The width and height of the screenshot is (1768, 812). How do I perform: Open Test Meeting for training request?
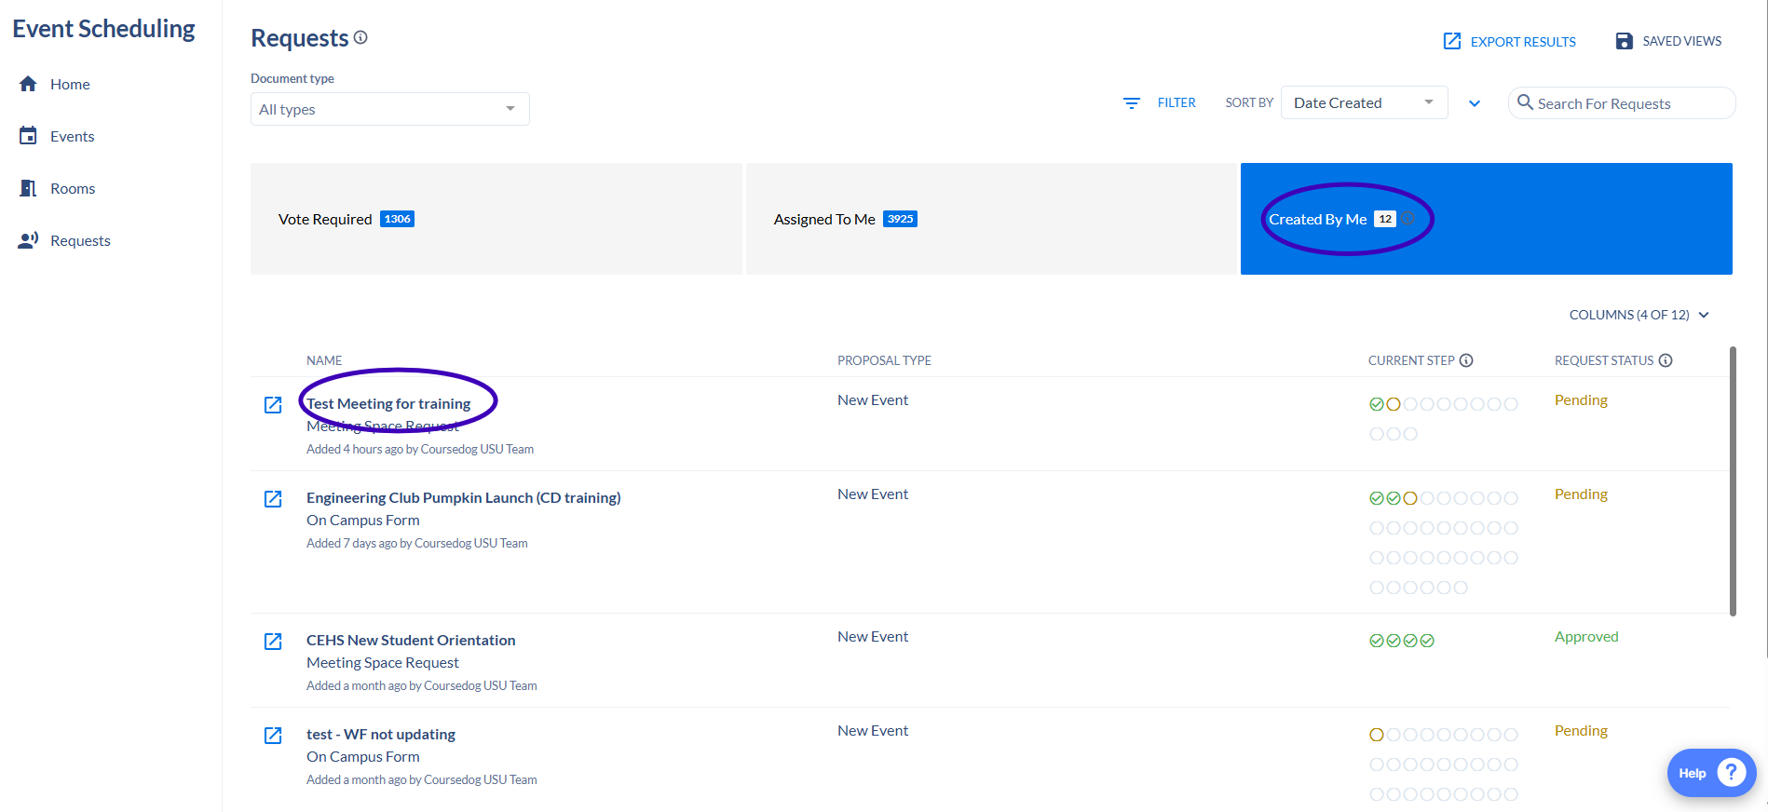tap(388, 403)
